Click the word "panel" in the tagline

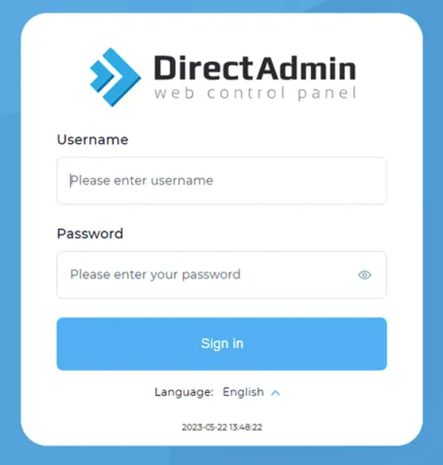pyautogui.click(x=327, y=94)
